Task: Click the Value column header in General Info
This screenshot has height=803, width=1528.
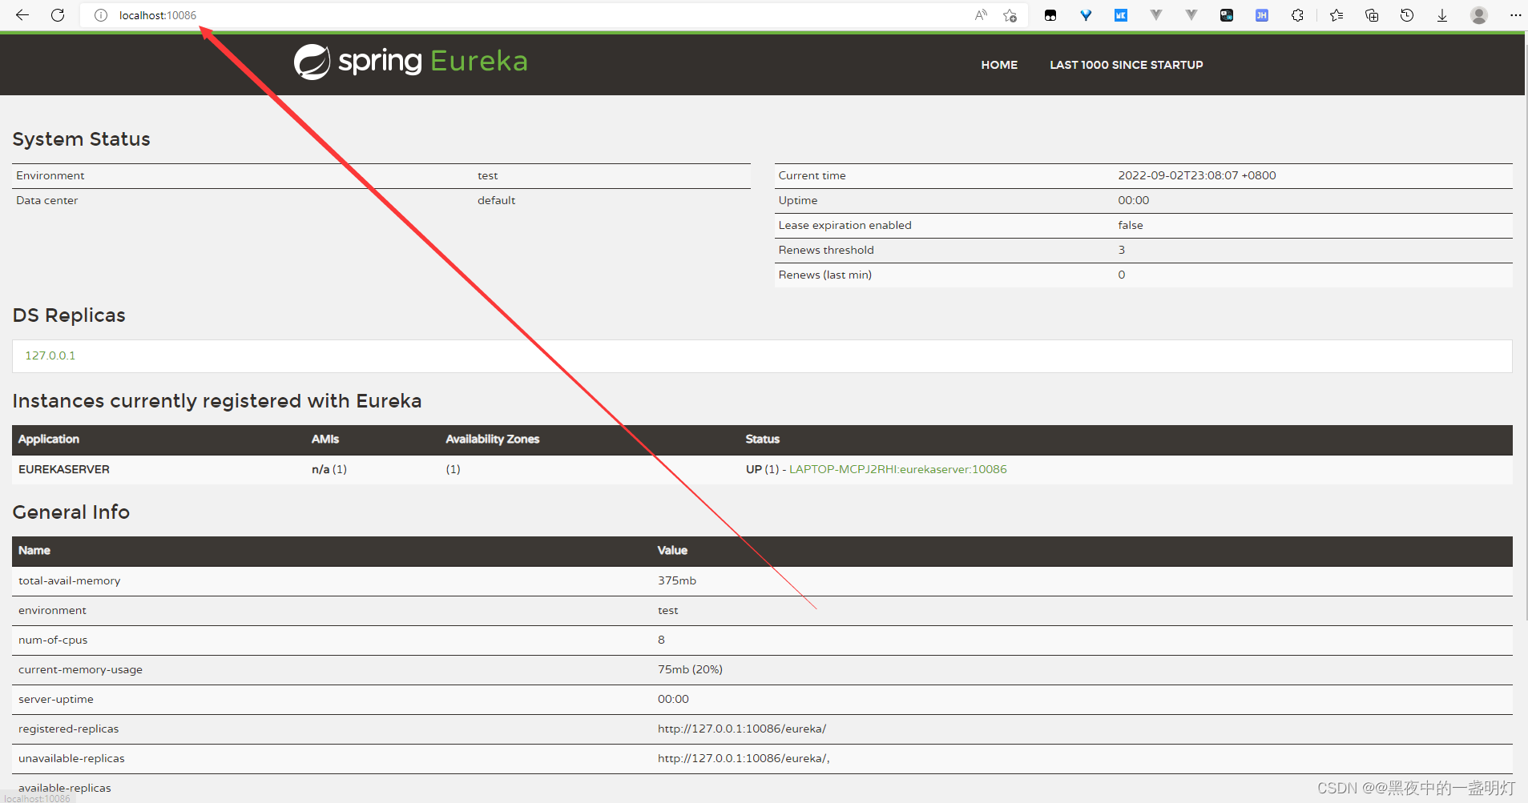Action: click(672, 550)
